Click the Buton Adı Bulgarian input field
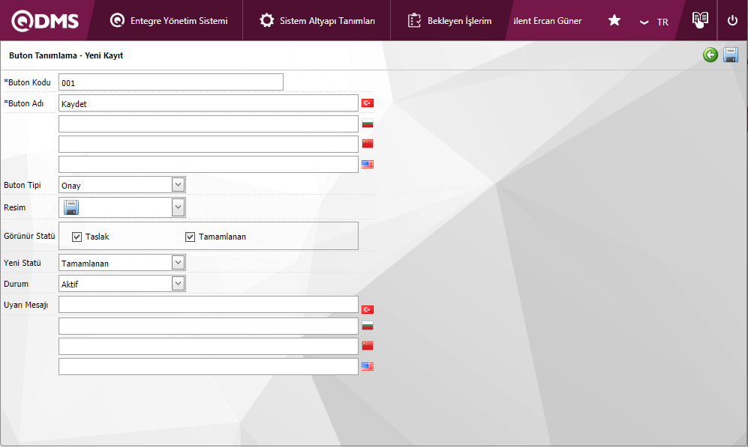748x447 pixels. [x=209, y=124]
